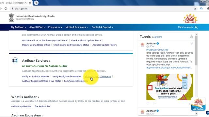Screen dimensions: 209x117
Task: Click the Tweets widget scrollbar
Action: point(196,50)
